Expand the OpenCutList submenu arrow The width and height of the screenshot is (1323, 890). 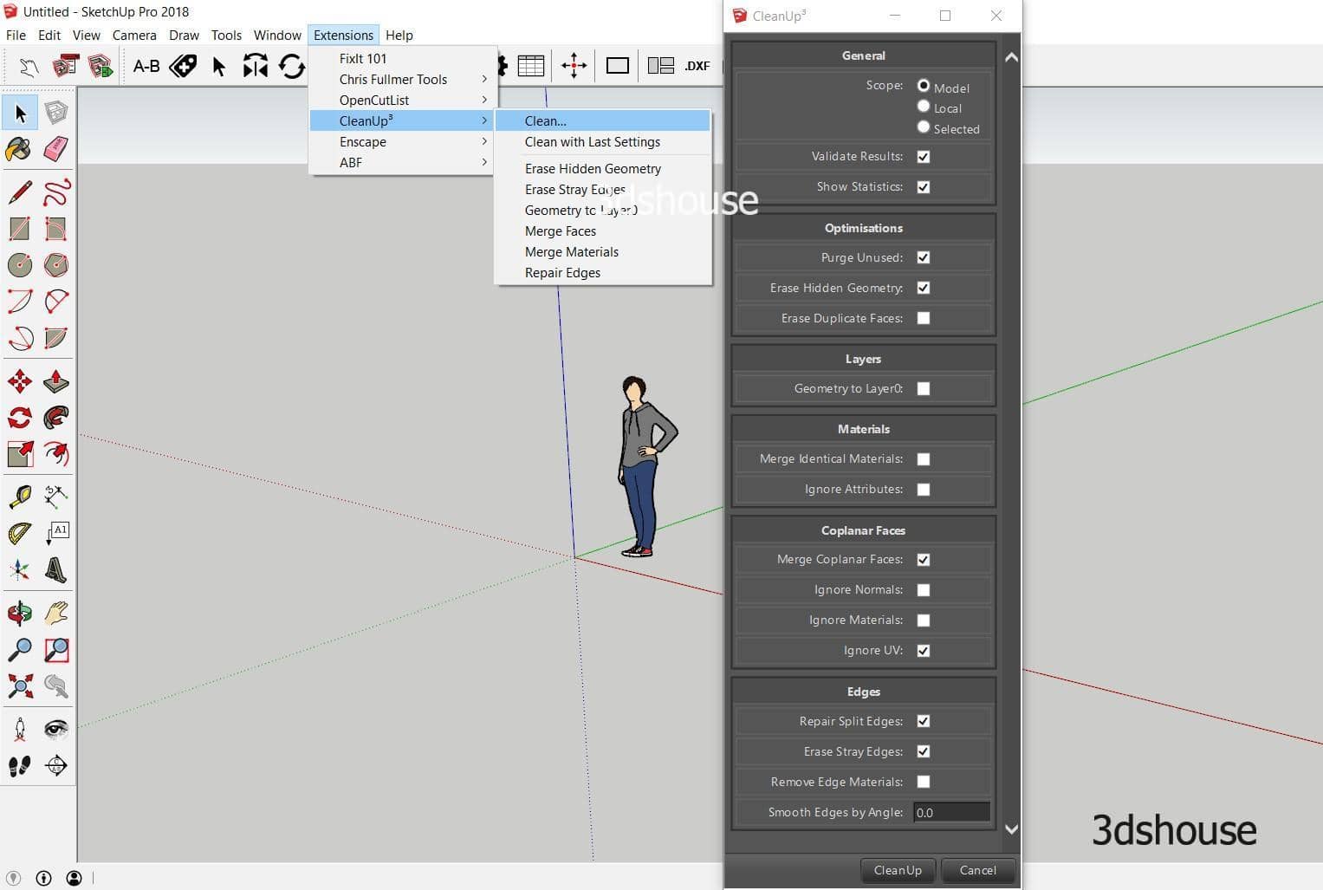pyautogui.click(x=484, y=100)
